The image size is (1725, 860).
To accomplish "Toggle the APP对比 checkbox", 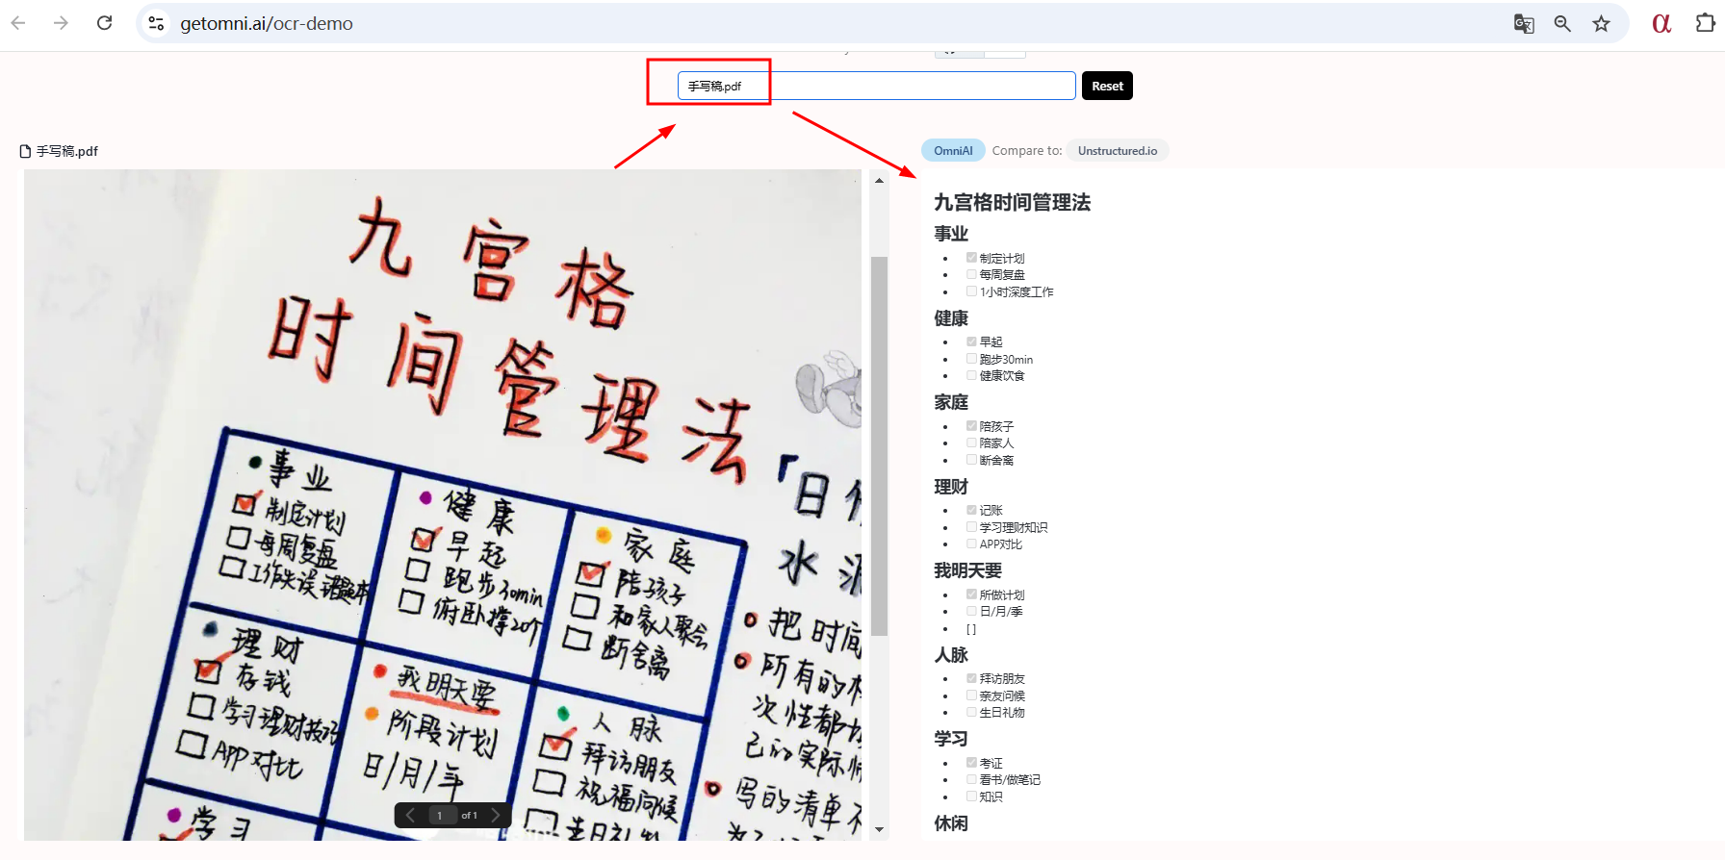I will point(971,544).
